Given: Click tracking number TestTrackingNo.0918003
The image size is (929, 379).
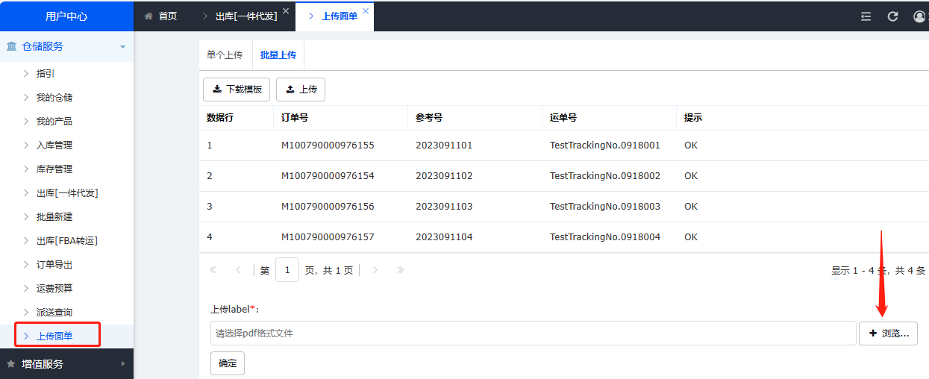Looking at the screenshot, I should coord(605,207).
